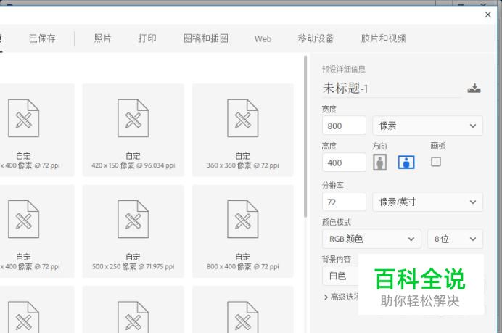502x333 pixels.
Task: Expand 高级选项 advanced options
Action: 341,297
